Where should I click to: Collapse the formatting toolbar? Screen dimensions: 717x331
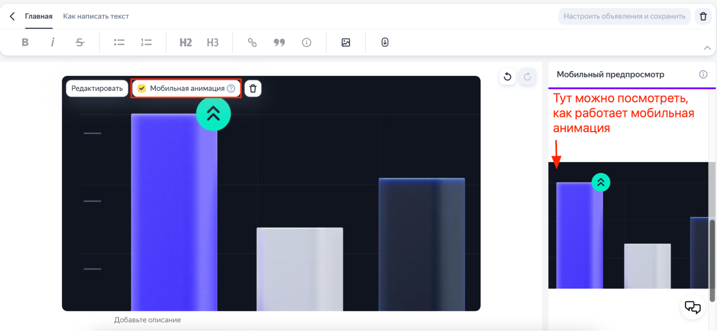point(707,48)
